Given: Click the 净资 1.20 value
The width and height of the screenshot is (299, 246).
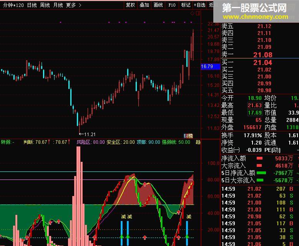Looking at the screenshot, I should (x=256, y=143).
